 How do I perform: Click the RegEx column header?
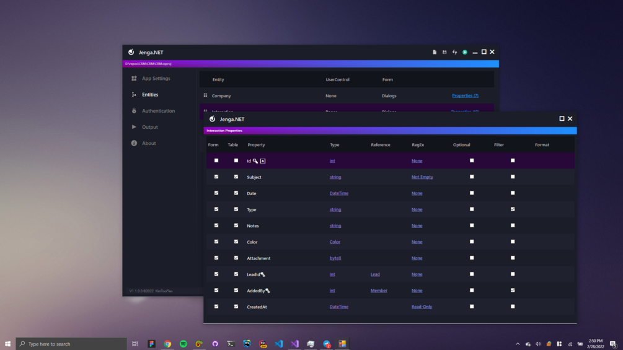[418, 145]
